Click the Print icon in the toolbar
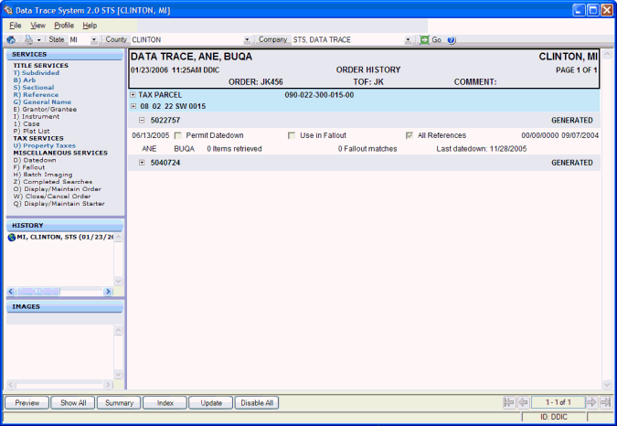Screen dimensions: 617x426 [28, 39]
